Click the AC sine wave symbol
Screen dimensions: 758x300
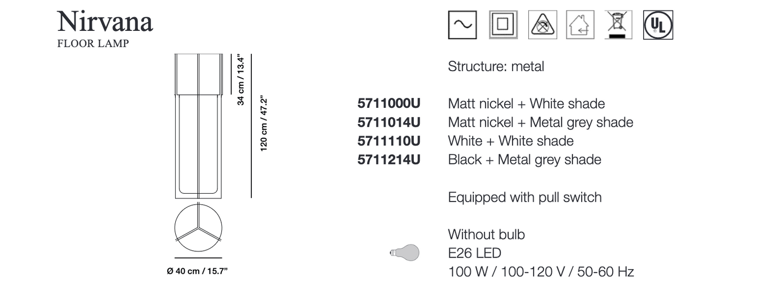[x=462, y=25]
